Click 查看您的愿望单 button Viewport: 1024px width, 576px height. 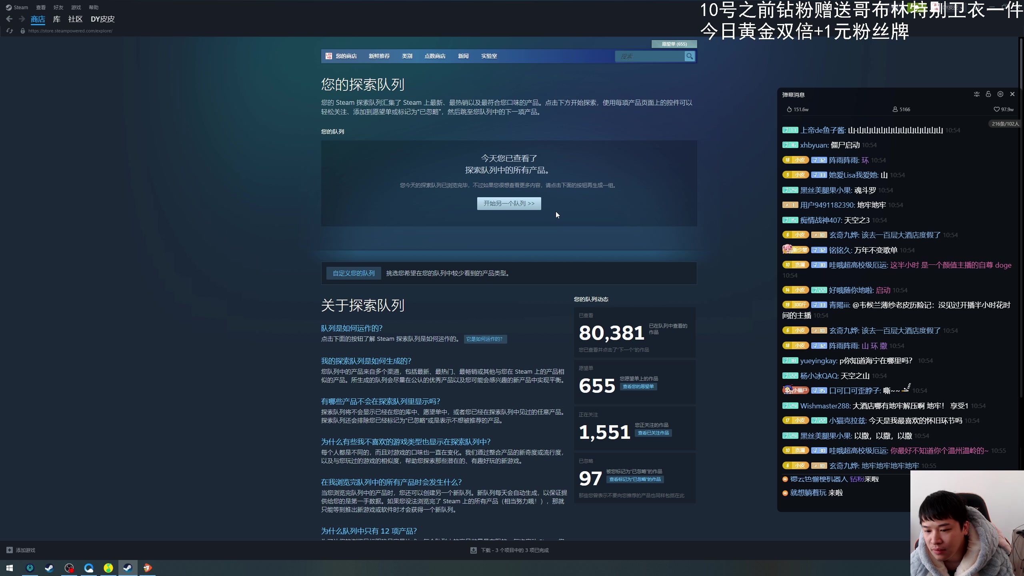click(638, 386)
